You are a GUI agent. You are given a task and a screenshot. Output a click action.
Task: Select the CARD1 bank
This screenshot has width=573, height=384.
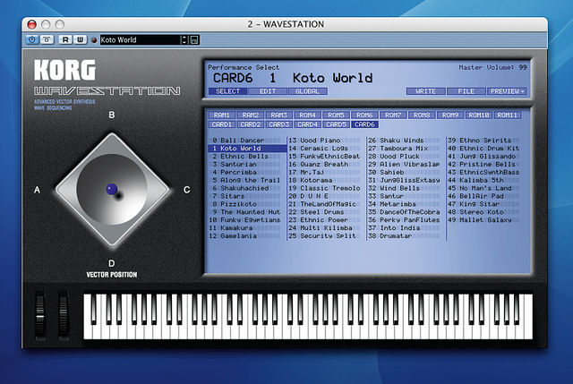click(222, 124)
